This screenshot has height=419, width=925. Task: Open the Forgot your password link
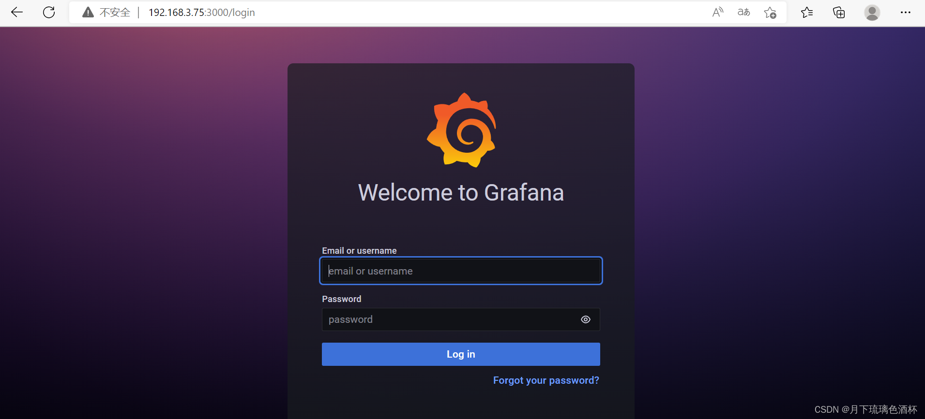[x=546, y=380]
